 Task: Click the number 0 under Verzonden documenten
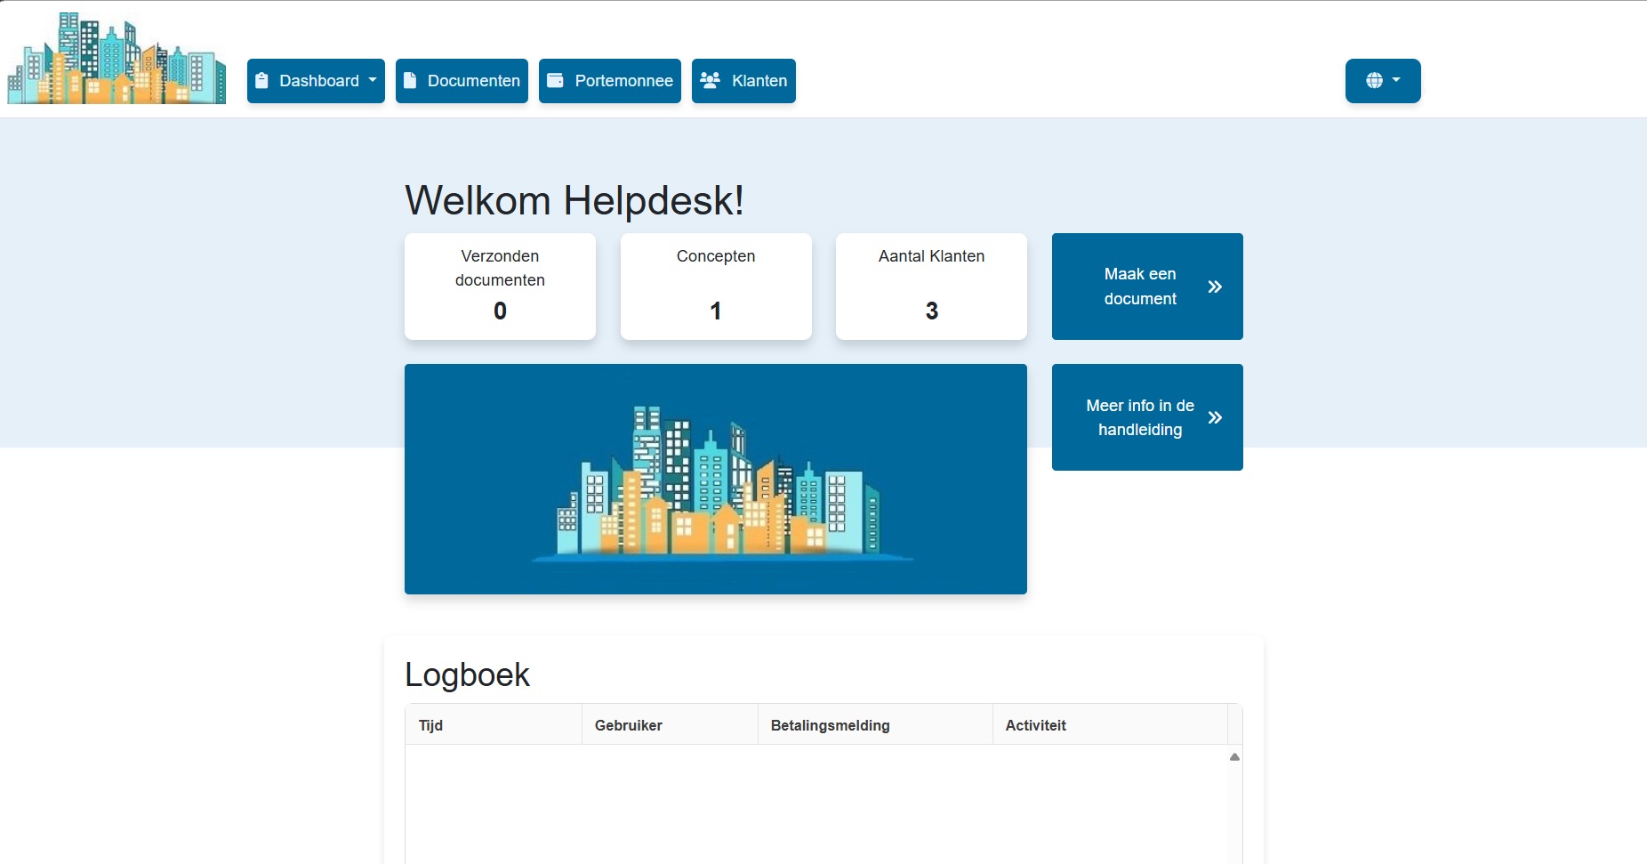(x=500, y=311)
